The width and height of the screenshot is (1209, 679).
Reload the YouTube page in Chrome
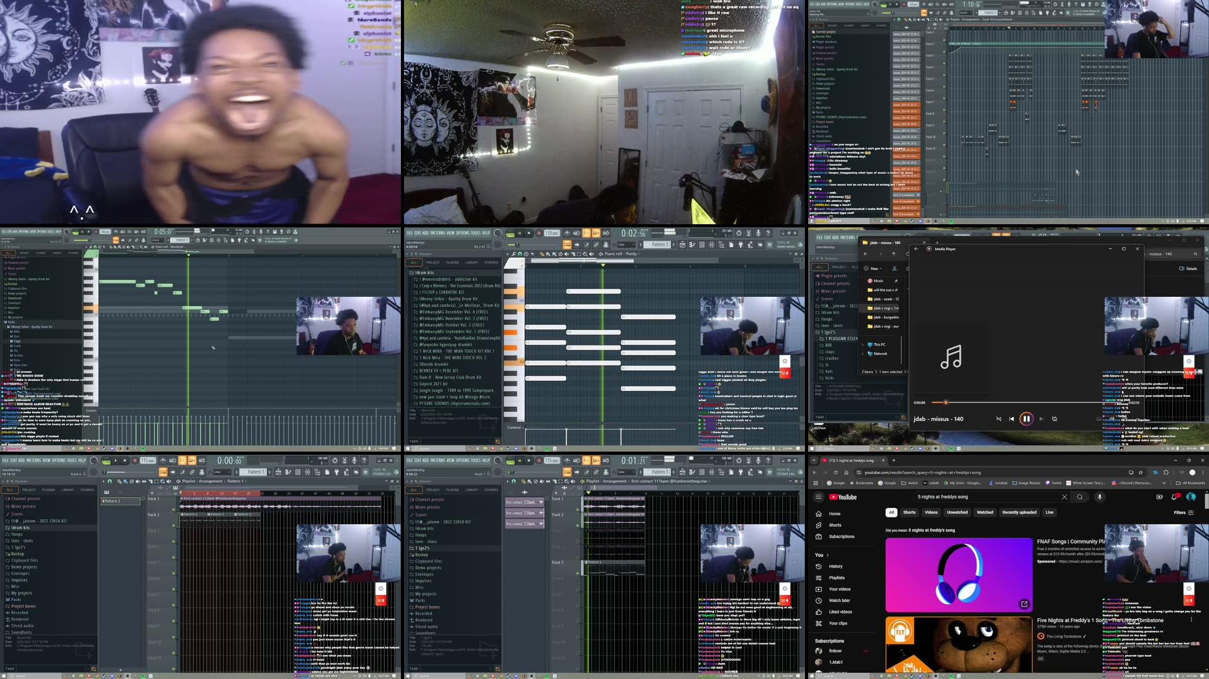point(836,472)
